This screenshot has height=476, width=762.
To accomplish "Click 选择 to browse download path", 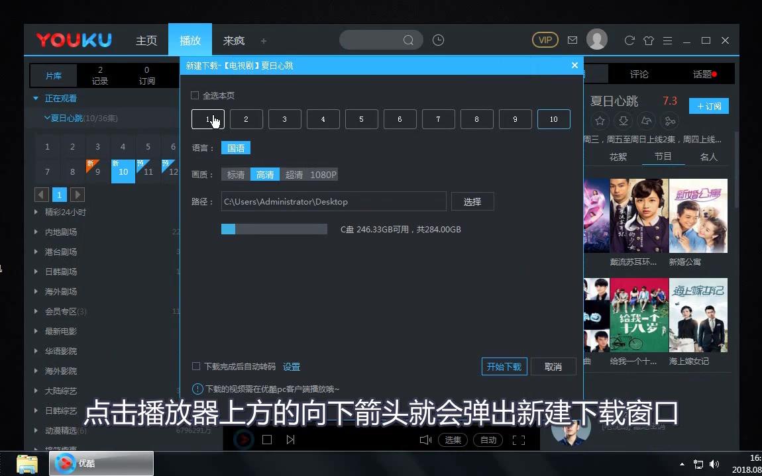I will 472,201.
